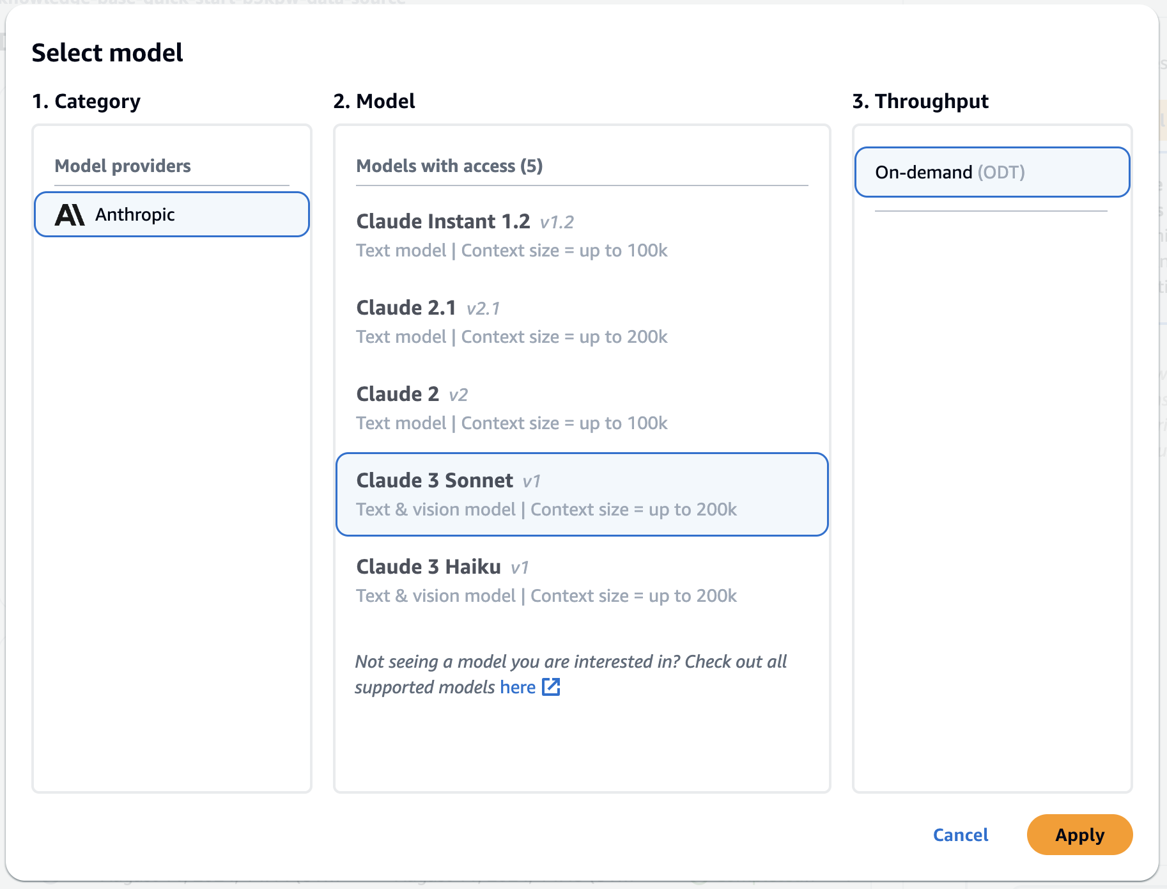Click the 'Model providers' heading

(123, 166)
